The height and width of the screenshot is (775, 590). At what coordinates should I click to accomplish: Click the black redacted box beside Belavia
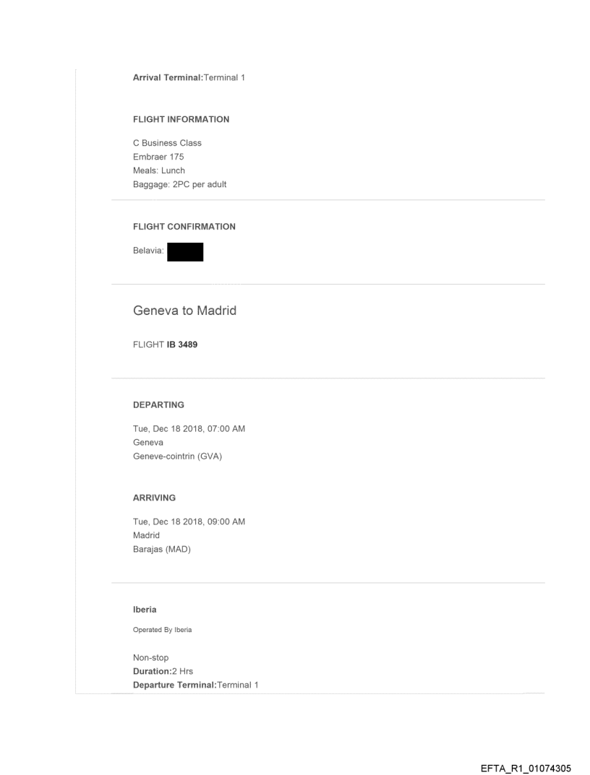tap(184, 251)
